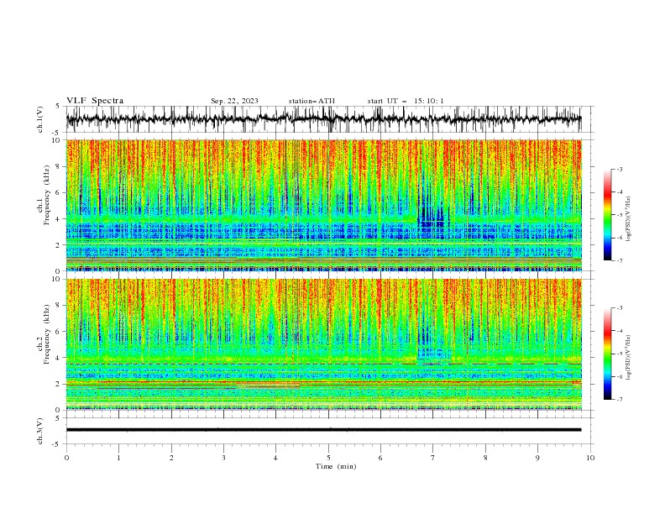Viewport: 665px width, 514px height.
Task: Click the ch.1 "Frequency (kHz)" axis label
Action: tap(48, 195)
